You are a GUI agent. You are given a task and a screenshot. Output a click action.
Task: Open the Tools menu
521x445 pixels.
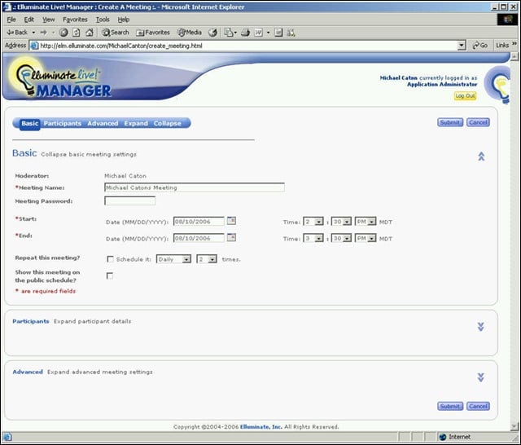point(103,20)
